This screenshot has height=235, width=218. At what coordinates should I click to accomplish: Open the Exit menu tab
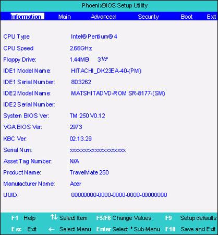tap(211, 17)
